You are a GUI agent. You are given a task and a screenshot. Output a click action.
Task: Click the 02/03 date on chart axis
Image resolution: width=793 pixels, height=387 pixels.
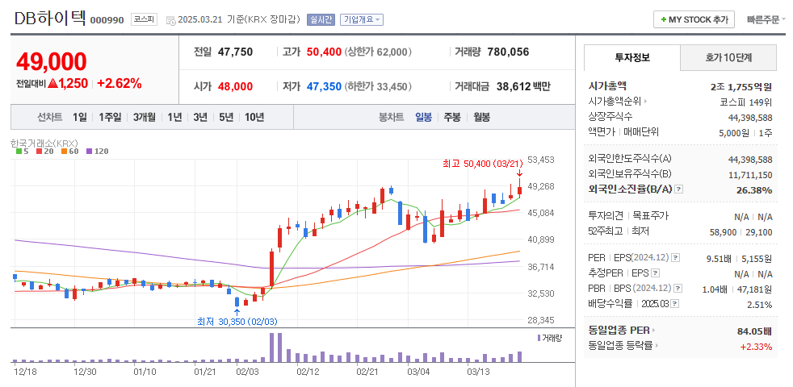tap(247, 372)
